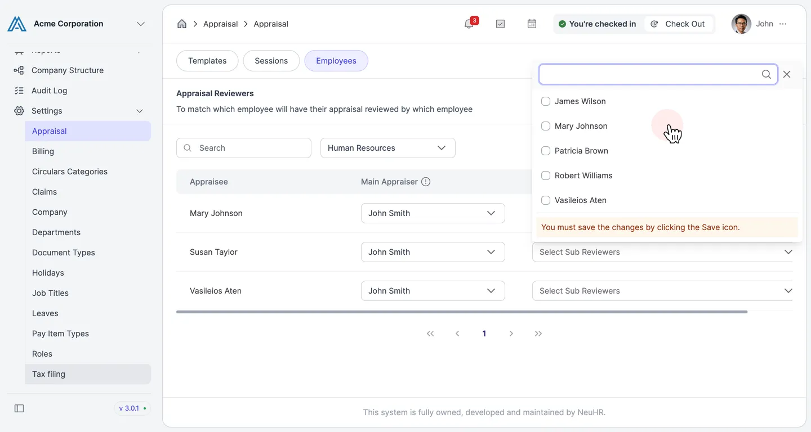The width and height of the screenshot is (811, 432).
Task: Click the Settings gear icon in sidebar
Action: (19, 111)
